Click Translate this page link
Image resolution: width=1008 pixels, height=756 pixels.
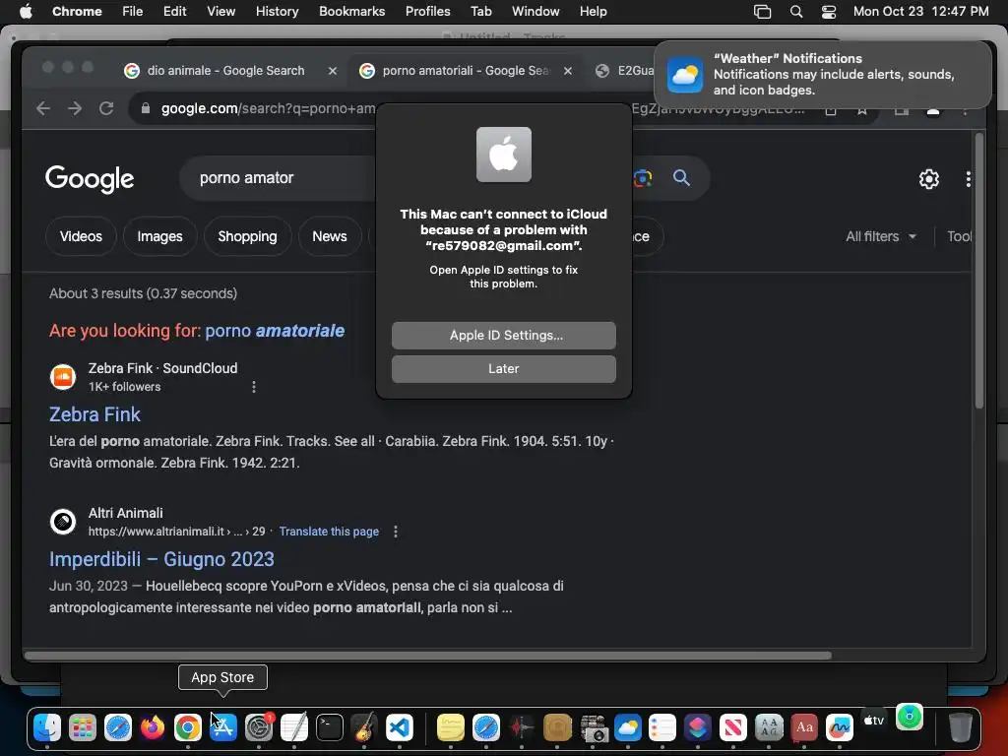pyautogui.click(x=329, y=532)
